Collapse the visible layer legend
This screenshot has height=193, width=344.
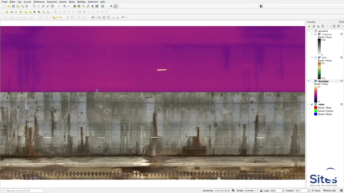[x=308, y=105]
